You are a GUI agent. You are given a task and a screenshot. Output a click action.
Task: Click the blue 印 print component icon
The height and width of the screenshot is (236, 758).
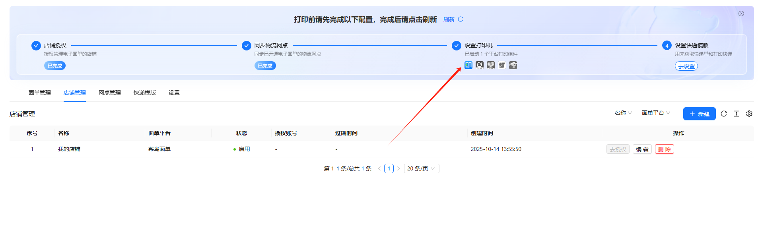coord(468,65)
